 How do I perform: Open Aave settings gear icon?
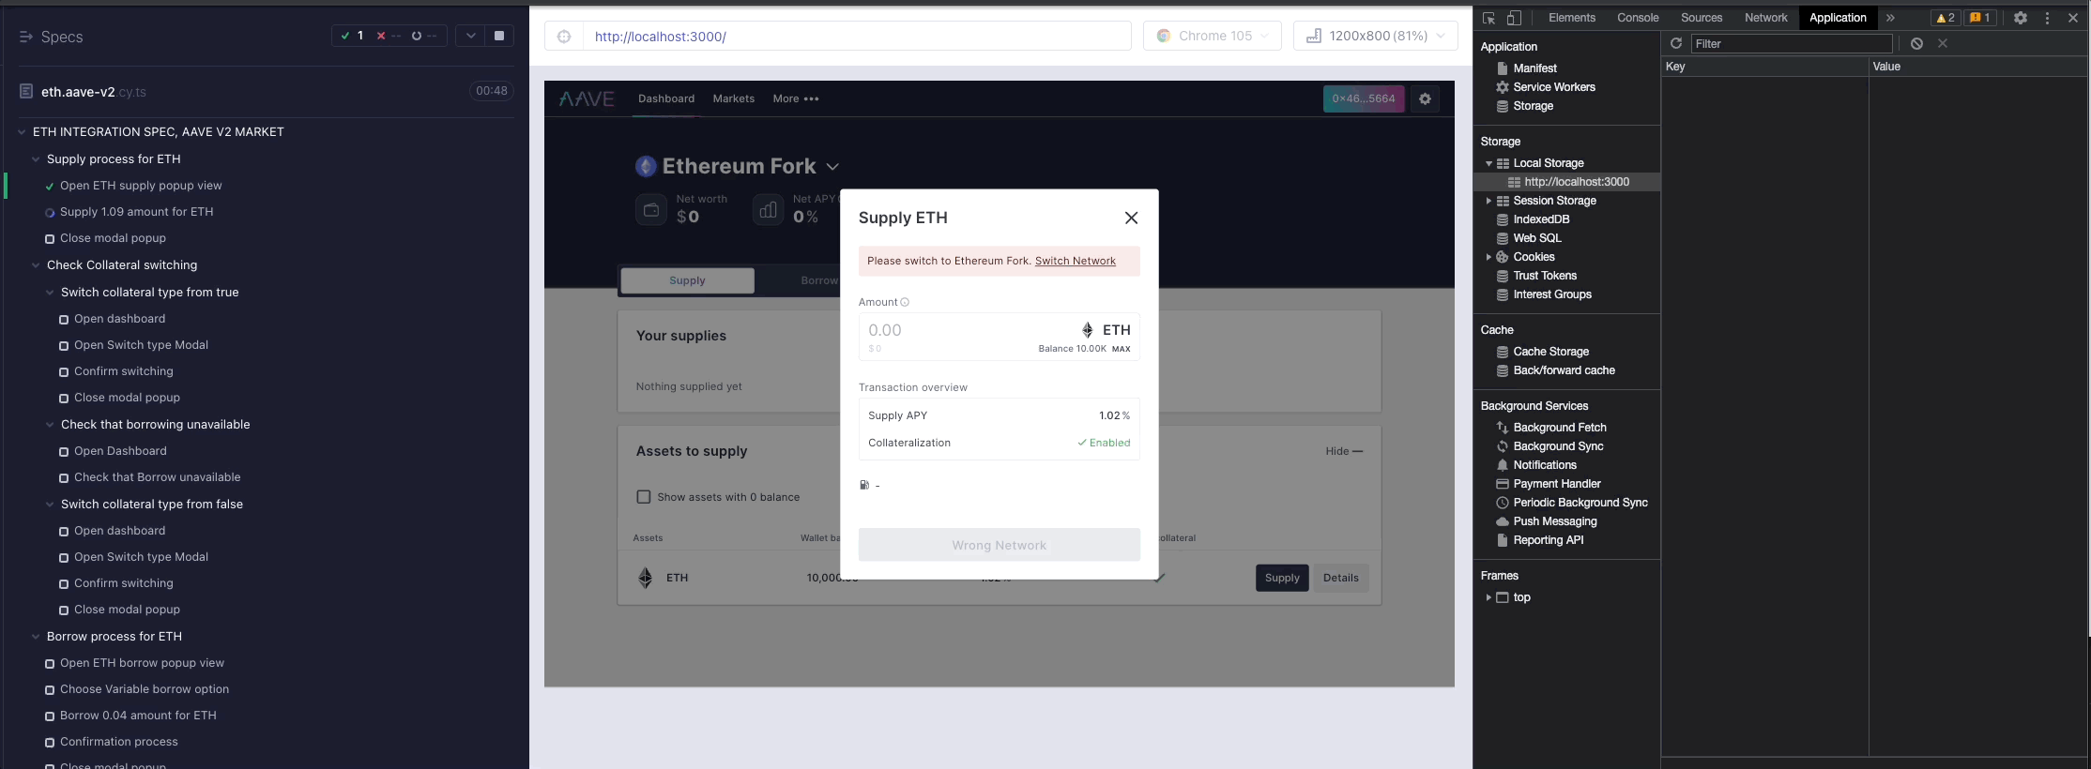pyautogui.click(x=1425, y=98)
